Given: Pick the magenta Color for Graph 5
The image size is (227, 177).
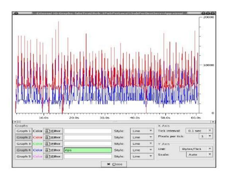Looking at the screenshot, I should (37, 156).
